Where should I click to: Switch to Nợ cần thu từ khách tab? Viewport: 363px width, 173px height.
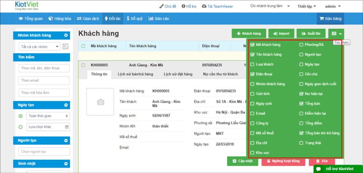220,74
